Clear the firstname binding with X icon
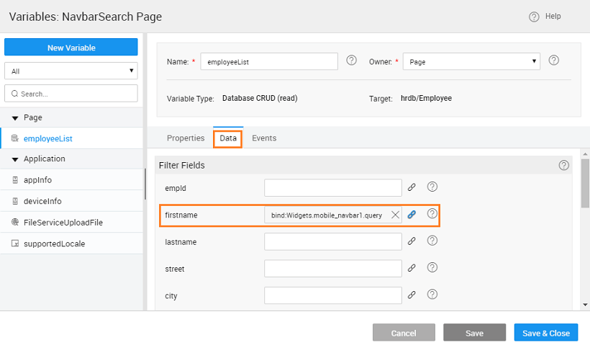590x353 pixels. click(394, 215)
